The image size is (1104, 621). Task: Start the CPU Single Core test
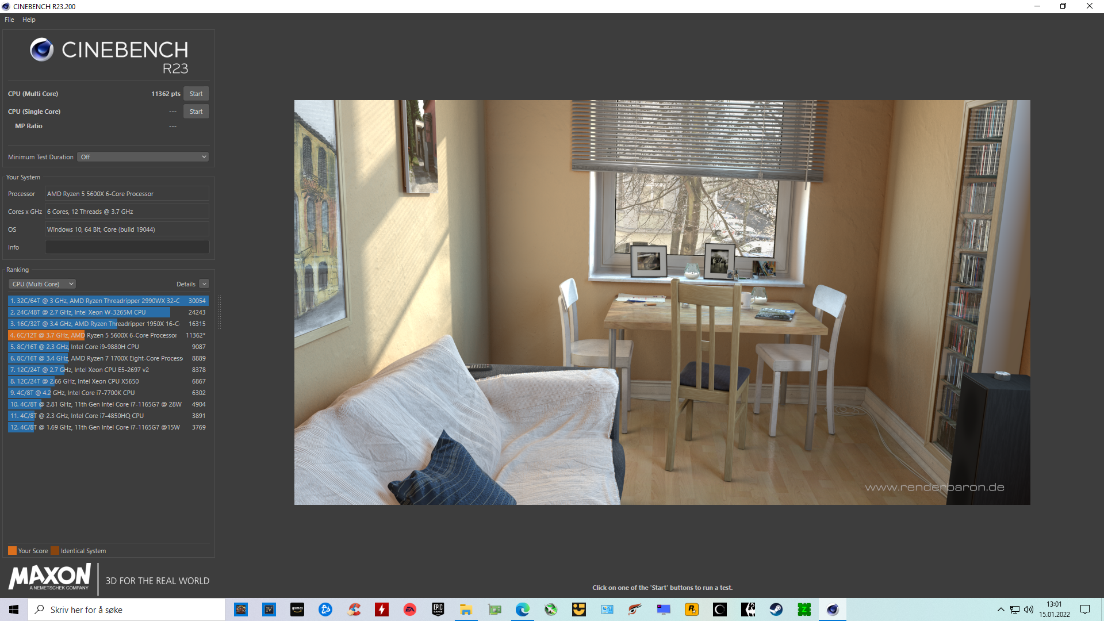click(x=196, y=112)
